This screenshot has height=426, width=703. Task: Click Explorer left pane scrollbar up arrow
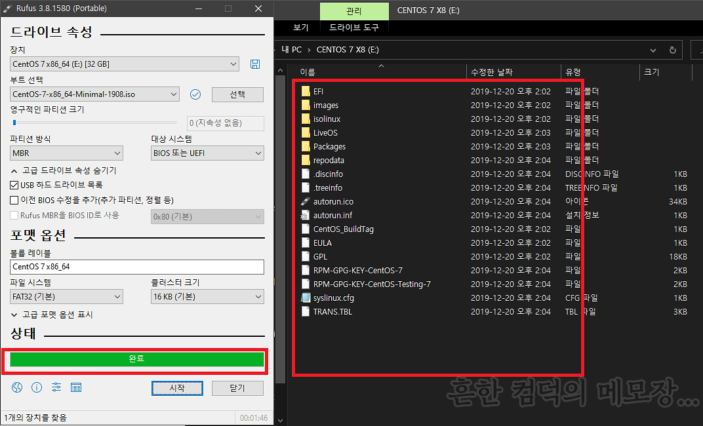coord(280,70)
